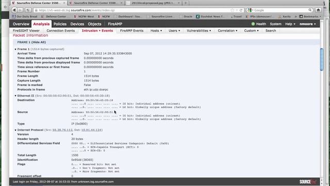Viewport: 330px width, 186px height.
Task: Select the Analysis menu
Action: (x=41, y=24)
